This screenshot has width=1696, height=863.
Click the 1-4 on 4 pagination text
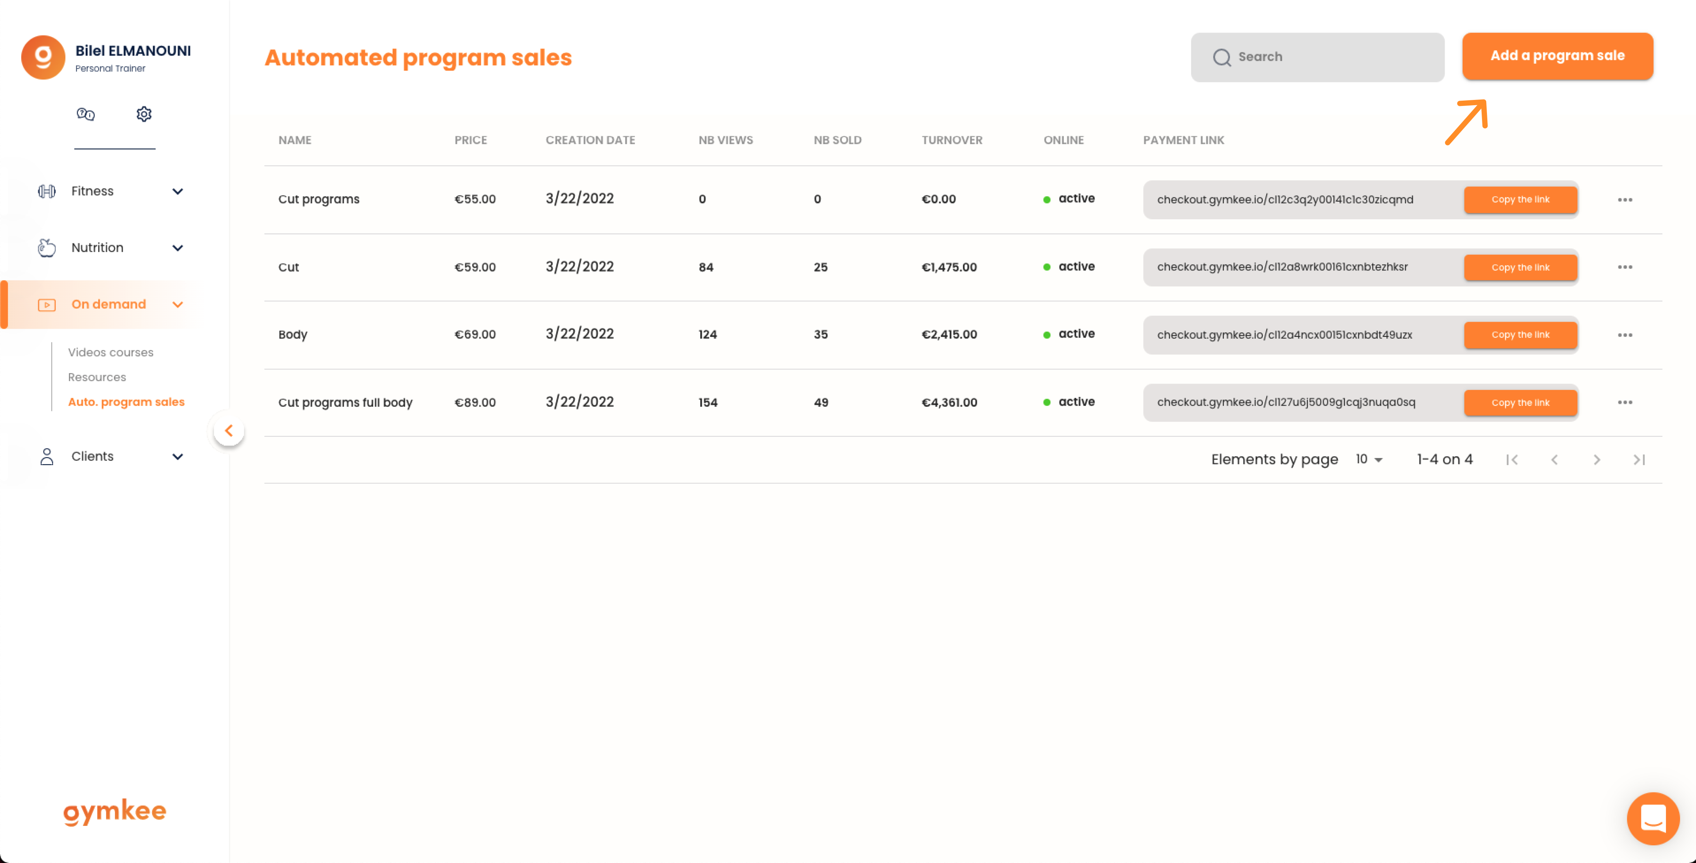tap(1445, 459)
